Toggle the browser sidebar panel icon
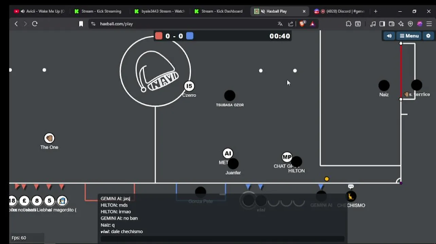The width and height of the screenshot is (436, 244). tap(382, 24)
